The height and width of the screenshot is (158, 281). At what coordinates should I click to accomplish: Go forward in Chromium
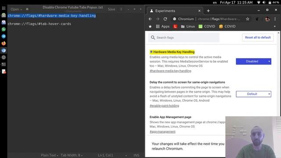[x=158, y=19]
